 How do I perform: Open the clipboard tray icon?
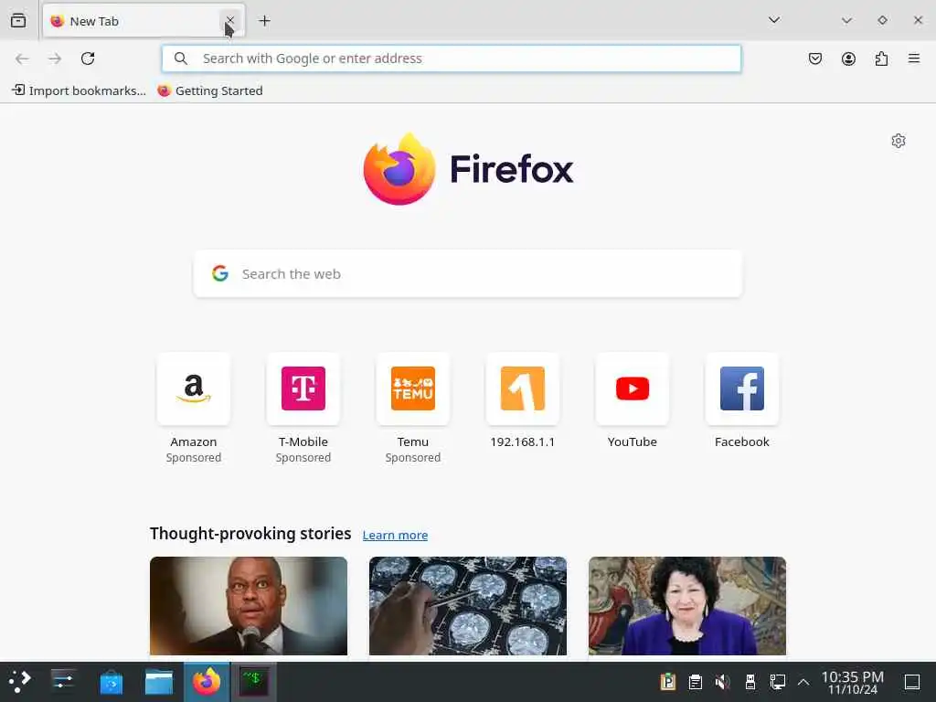(695, 682)
